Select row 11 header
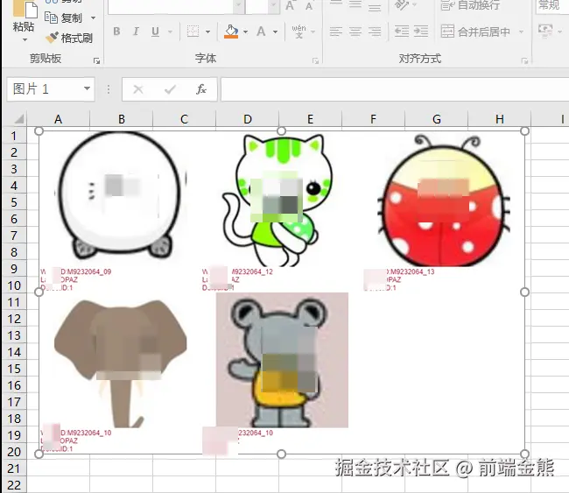 [14, 302]
